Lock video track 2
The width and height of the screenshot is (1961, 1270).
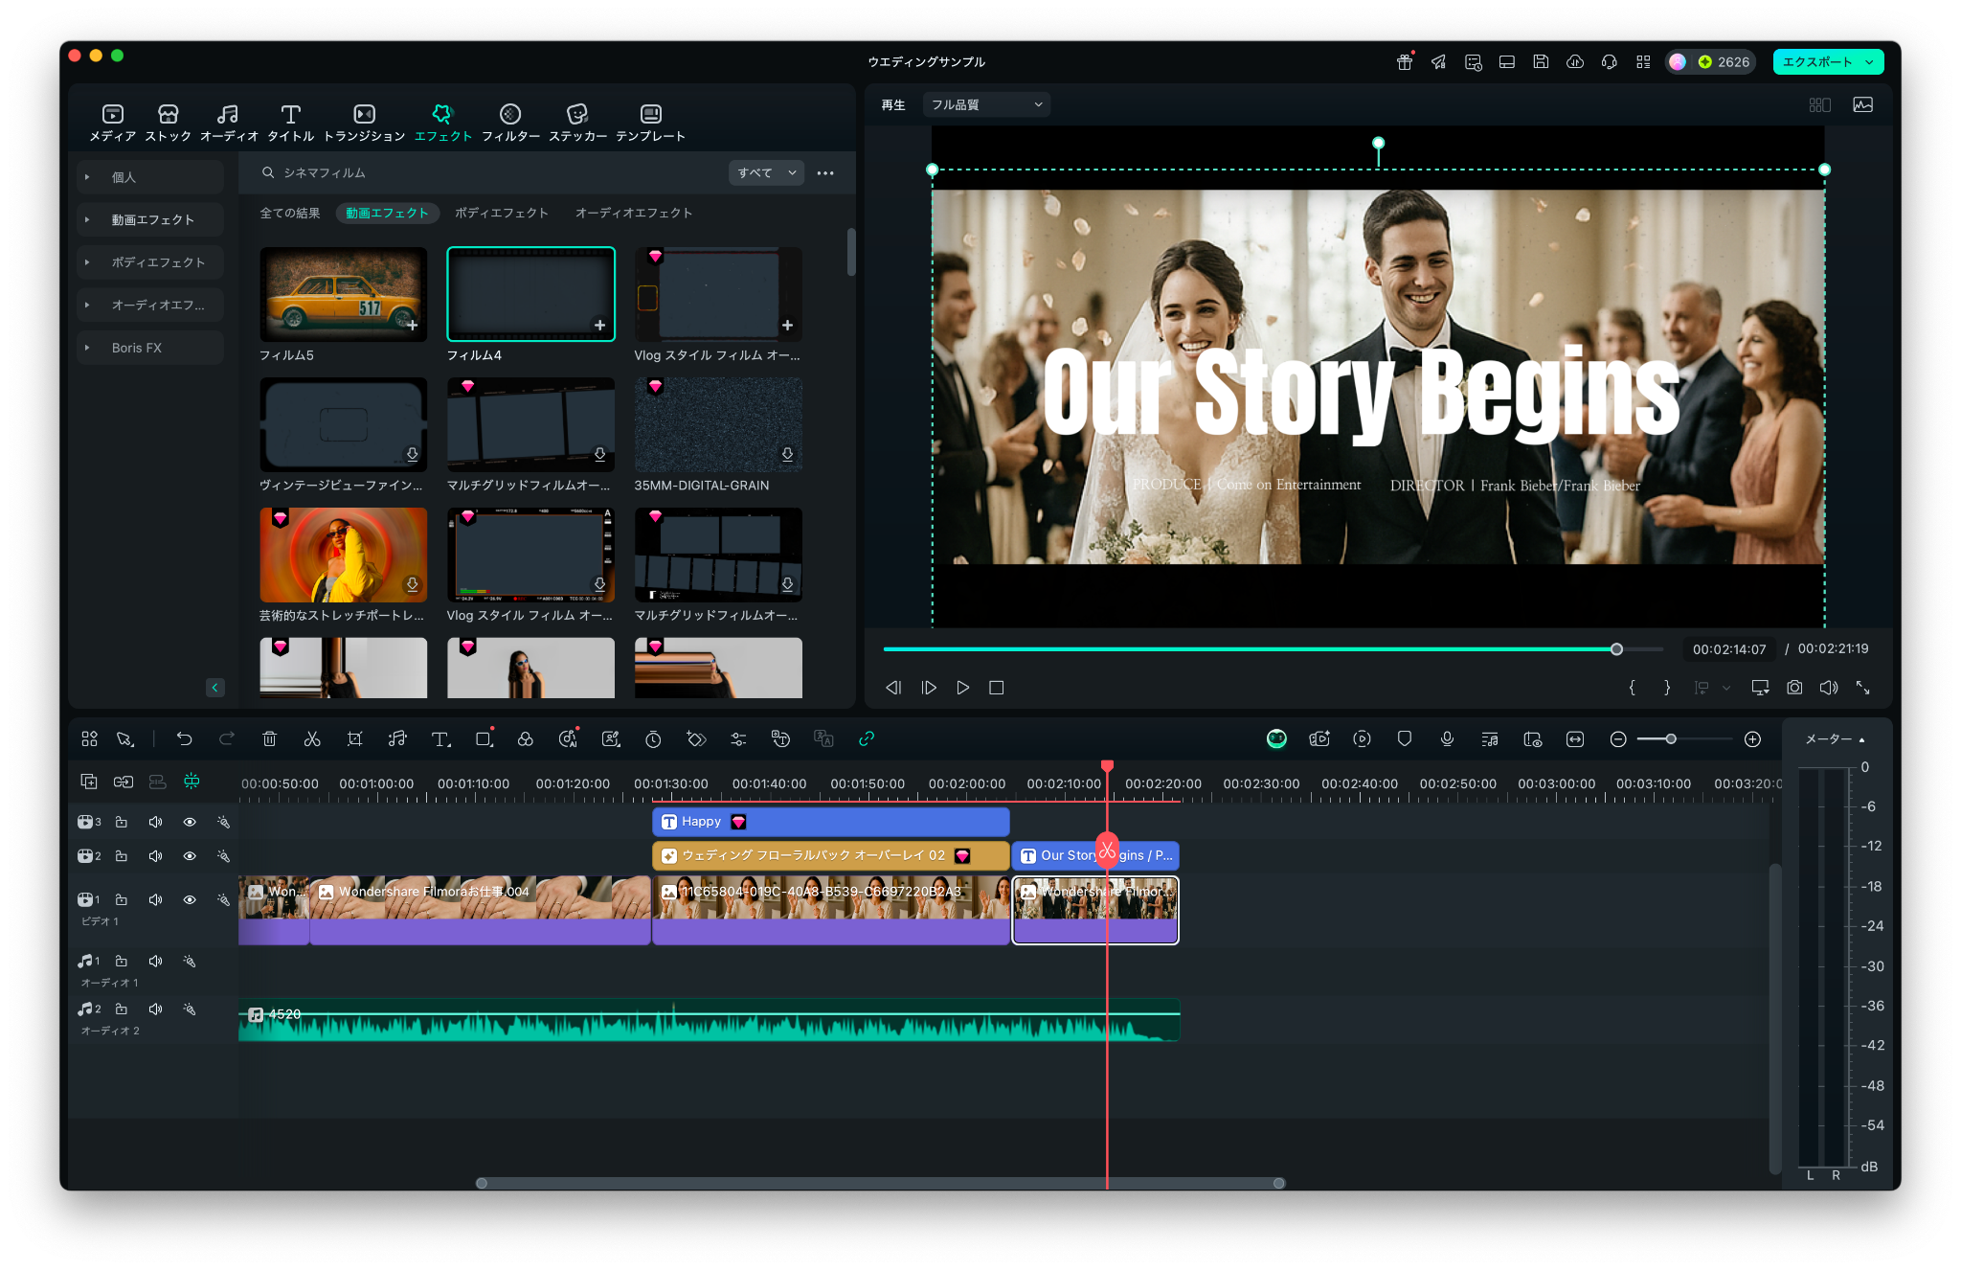[122, 856]
